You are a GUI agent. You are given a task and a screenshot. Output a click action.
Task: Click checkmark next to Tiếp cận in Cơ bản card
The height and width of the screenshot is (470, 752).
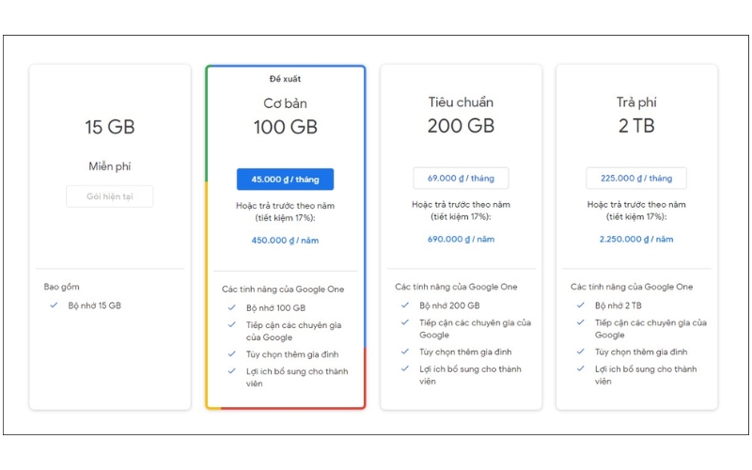pyautogui.click(x=231, y=324)
